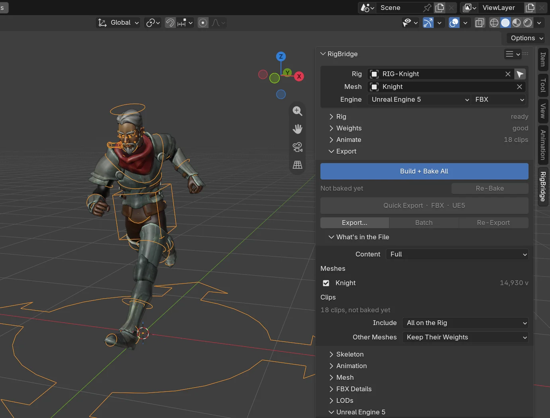Screen dimensions: 550x418
Task: Click the red X axis on navigation gizmo
Action: (x=299, y=77)
